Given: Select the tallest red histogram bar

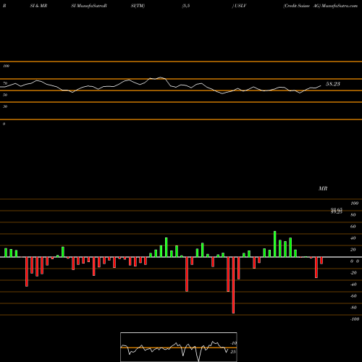Looking at the screenshot, I should coord(233,285).
